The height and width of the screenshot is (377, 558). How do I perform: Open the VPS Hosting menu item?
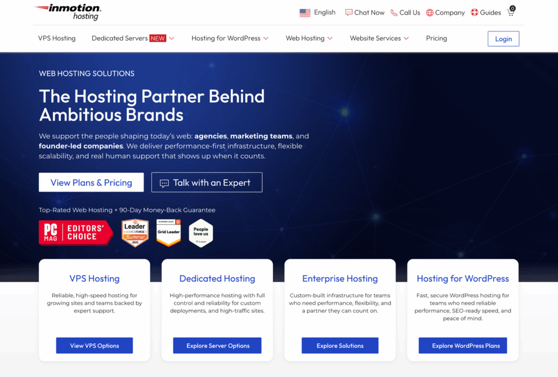point(57,39)
